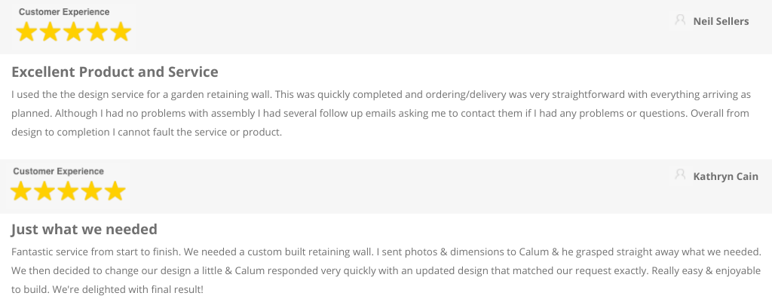Click the fifth star in Kathryn Cain's rating

tap(115, 191)
